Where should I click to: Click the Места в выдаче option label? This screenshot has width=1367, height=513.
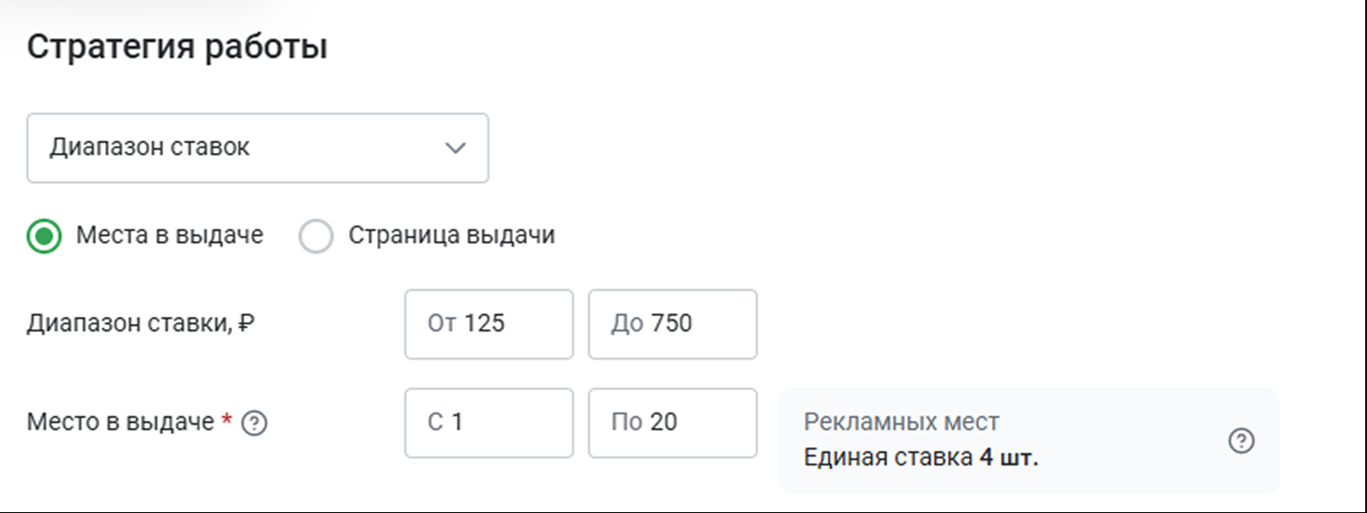[x=170, y=236]
